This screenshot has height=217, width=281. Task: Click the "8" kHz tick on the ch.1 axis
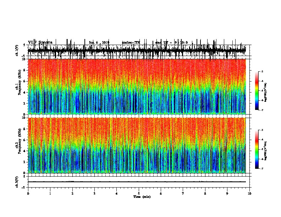pos(25,70)
